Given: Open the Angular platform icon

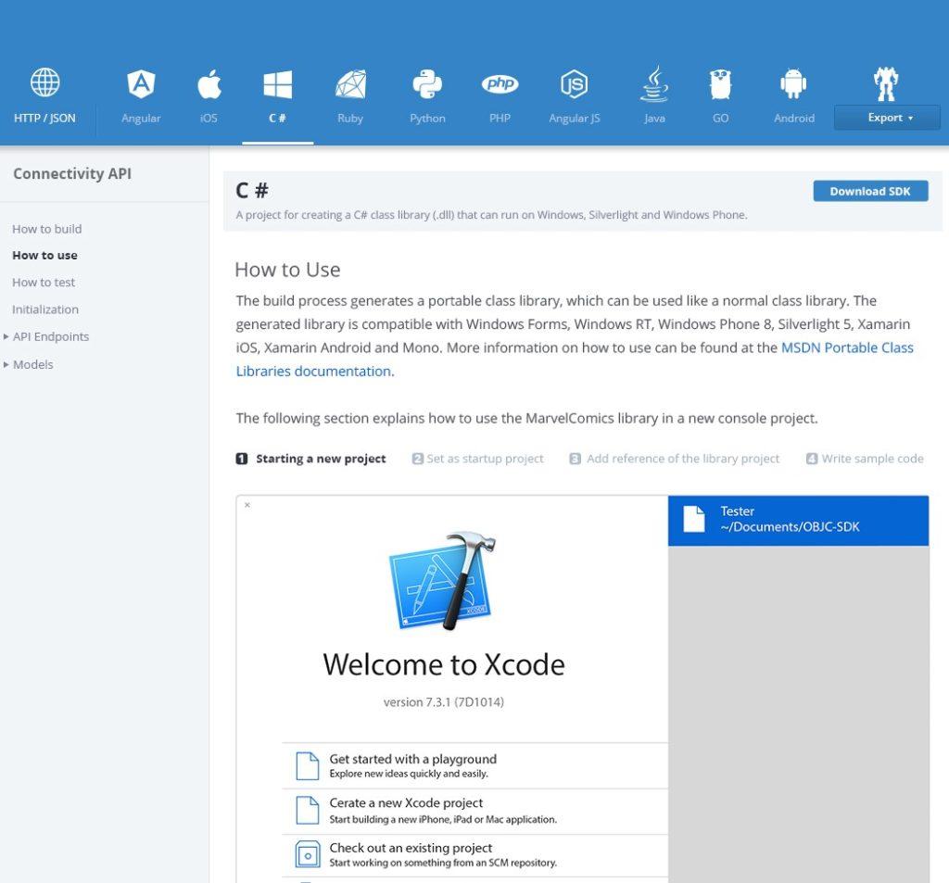Looking at the screenshot, I should 141,83.
